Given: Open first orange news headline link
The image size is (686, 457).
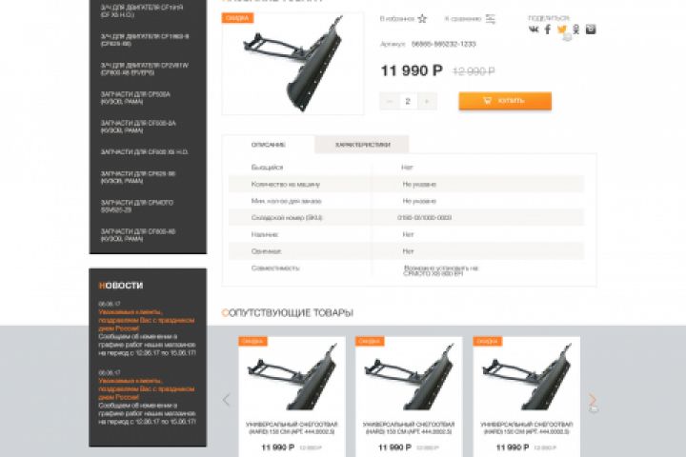Looking at the screenshot, I should [146, 320].
